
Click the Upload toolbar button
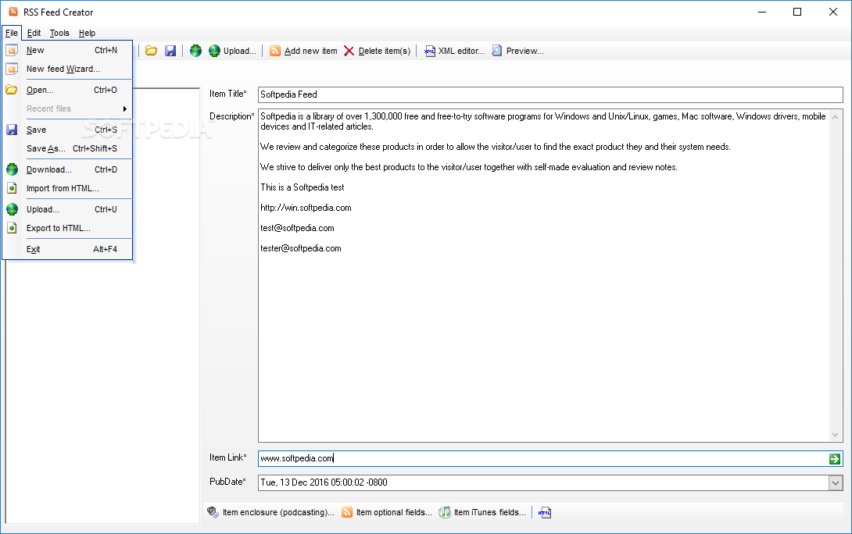[233, 51]
